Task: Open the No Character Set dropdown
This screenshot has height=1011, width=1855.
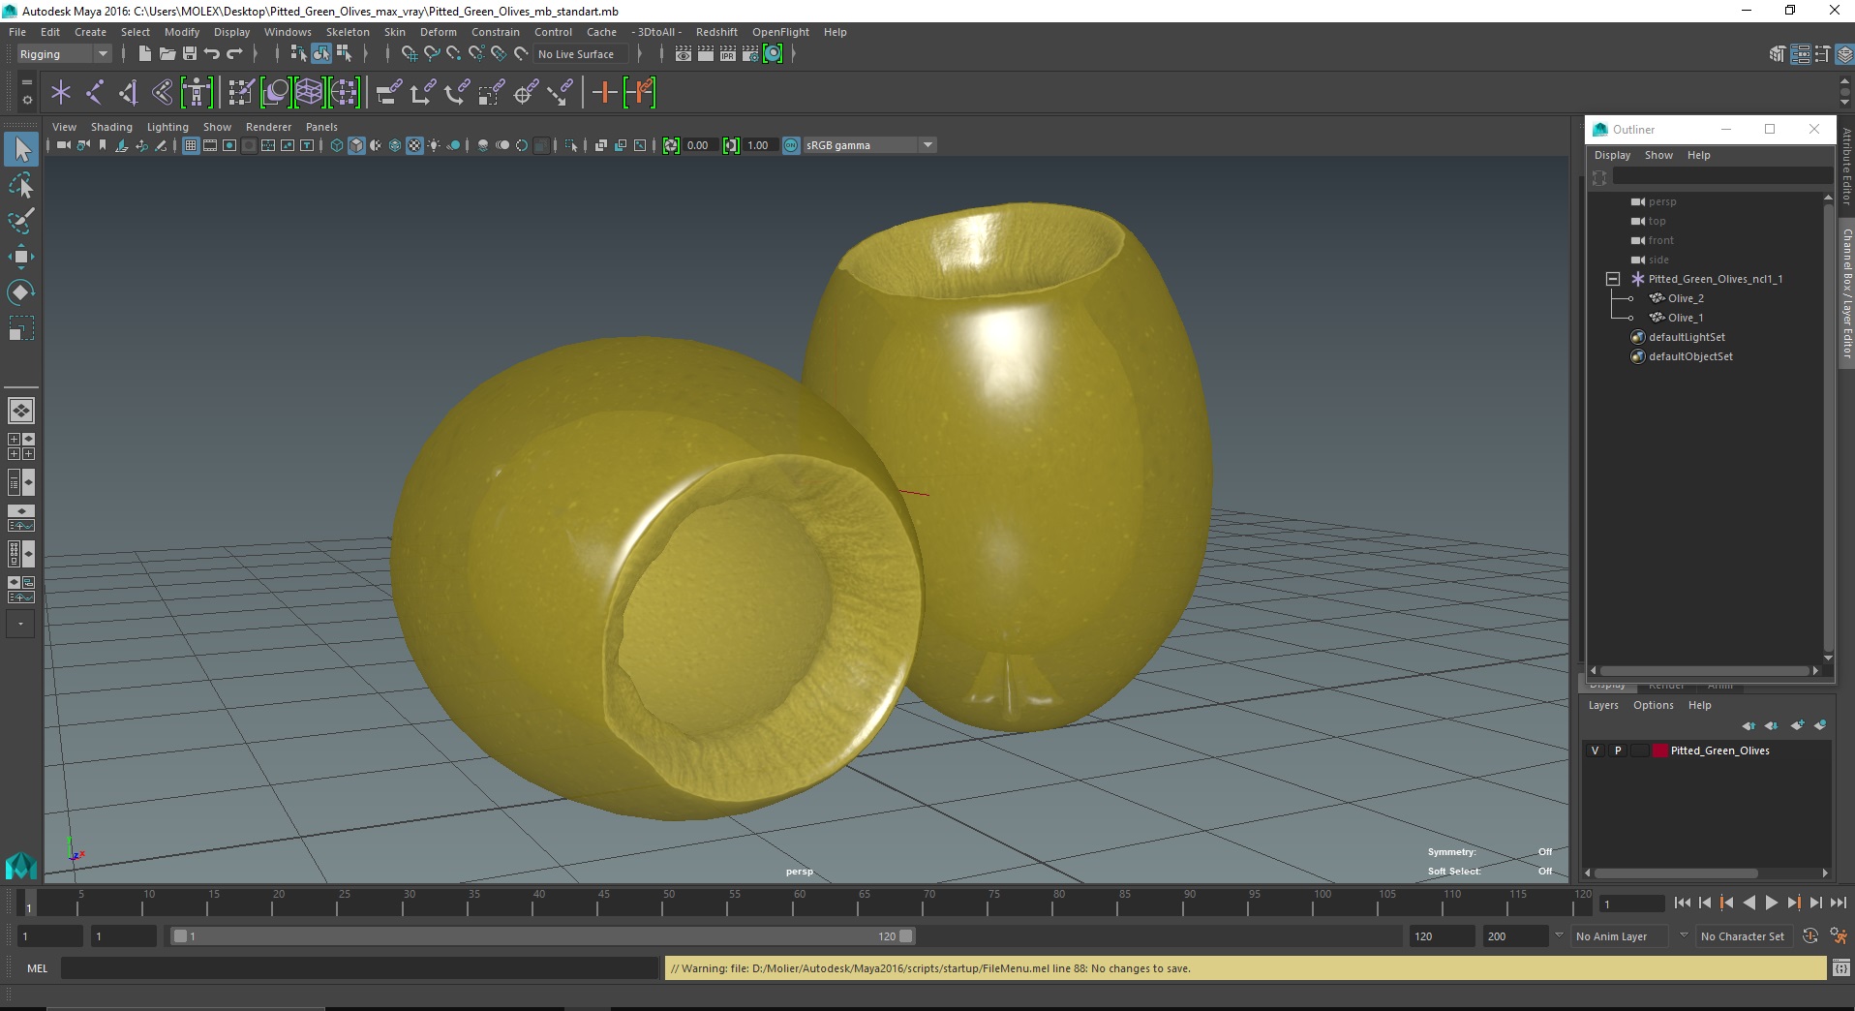Action: (x=1744, y=936)
